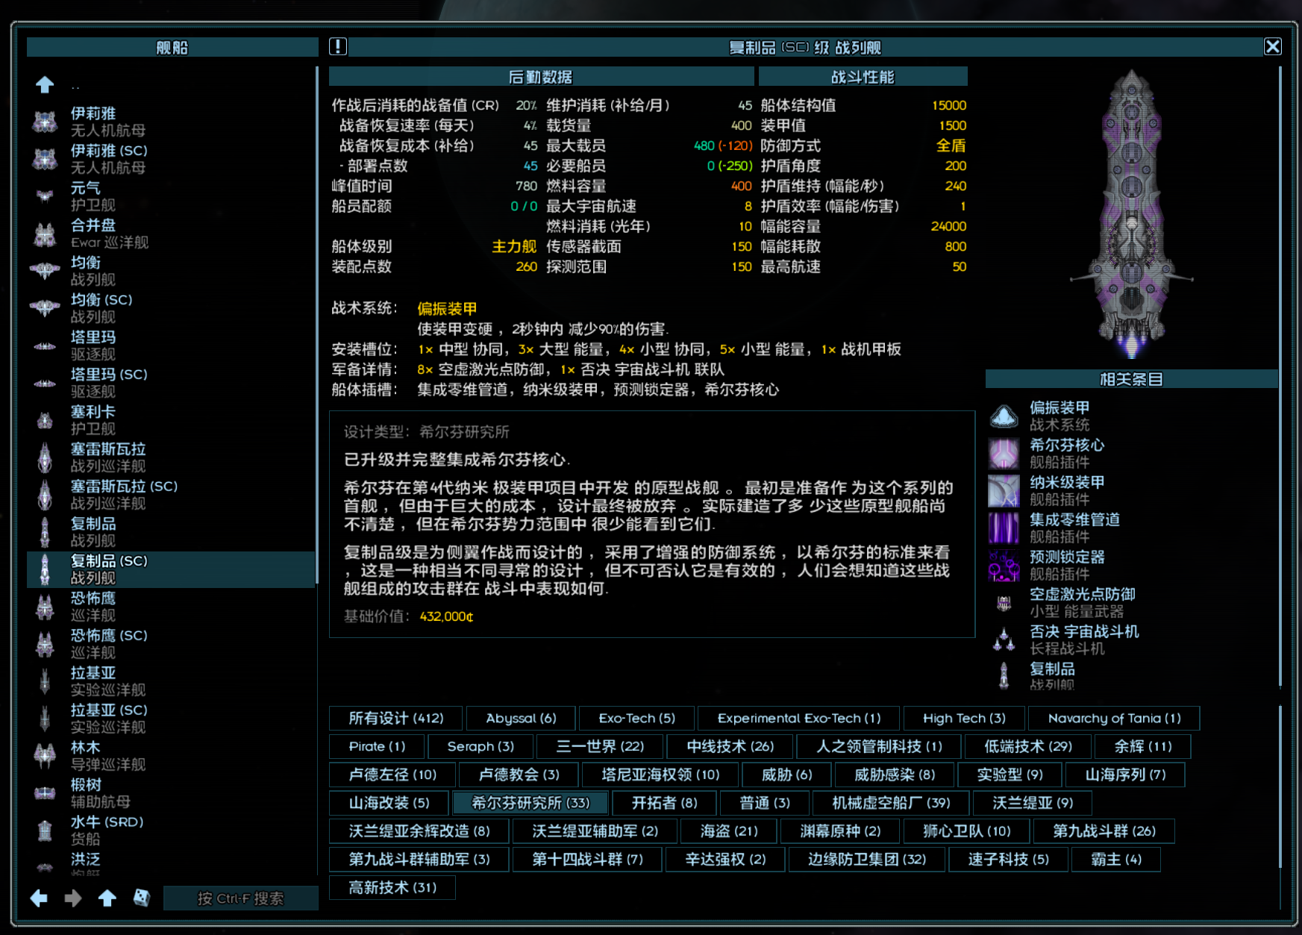
Task: Select 恐怖鹰 巡洋舰 in list
Action: (172, 607)
